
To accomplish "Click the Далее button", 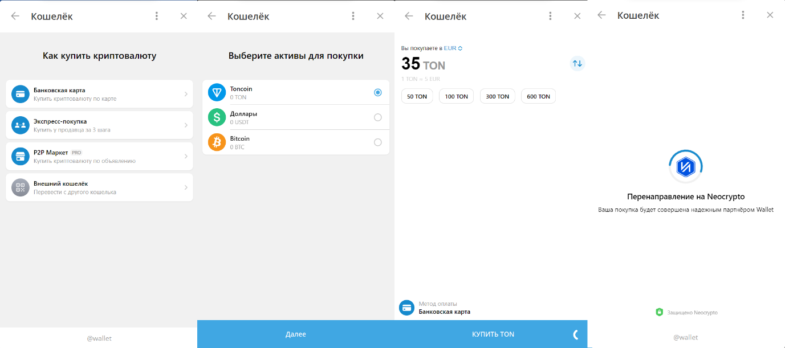I will click(295, 334).
